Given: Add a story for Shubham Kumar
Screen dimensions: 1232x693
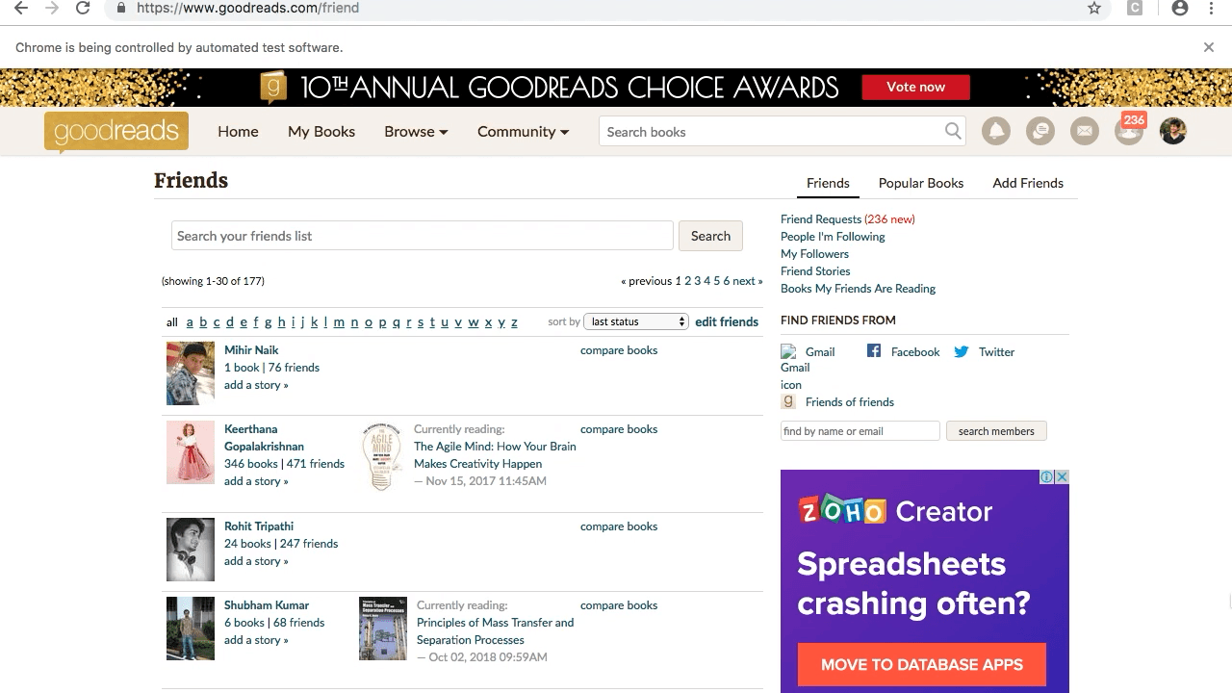Looking at the screenshot, I should coord(256,640).
